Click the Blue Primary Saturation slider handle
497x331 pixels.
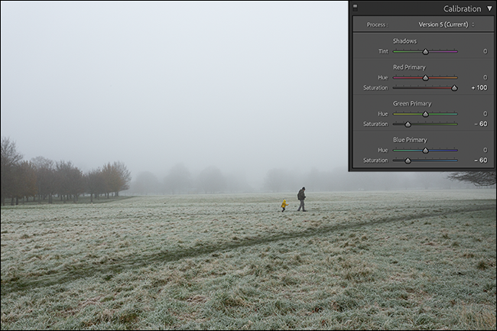(x=408, y=161)
